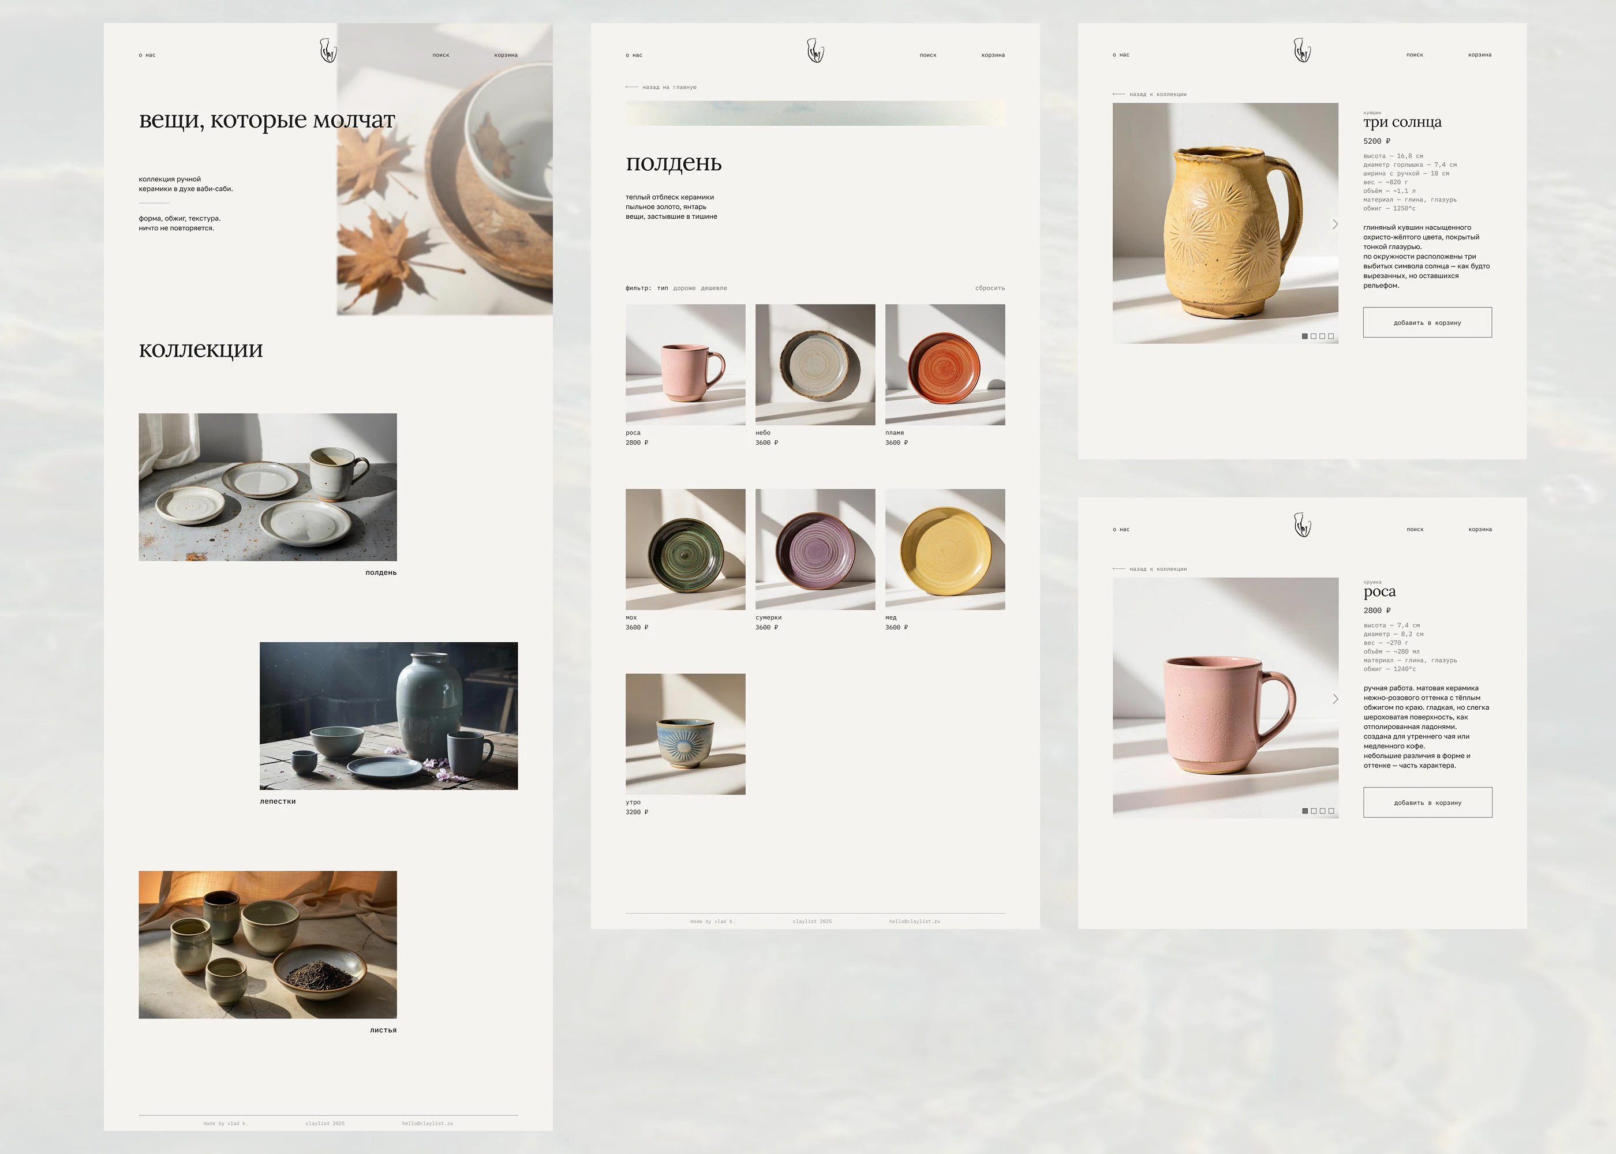
Task: Open корзина in the полдень page header
Action: coord(993,55)
